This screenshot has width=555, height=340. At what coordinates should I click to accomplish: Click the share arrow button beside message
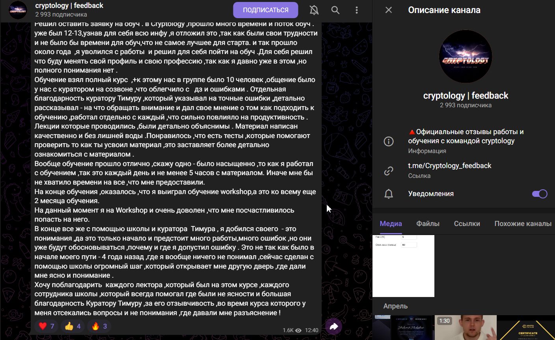tap(333, 326)
